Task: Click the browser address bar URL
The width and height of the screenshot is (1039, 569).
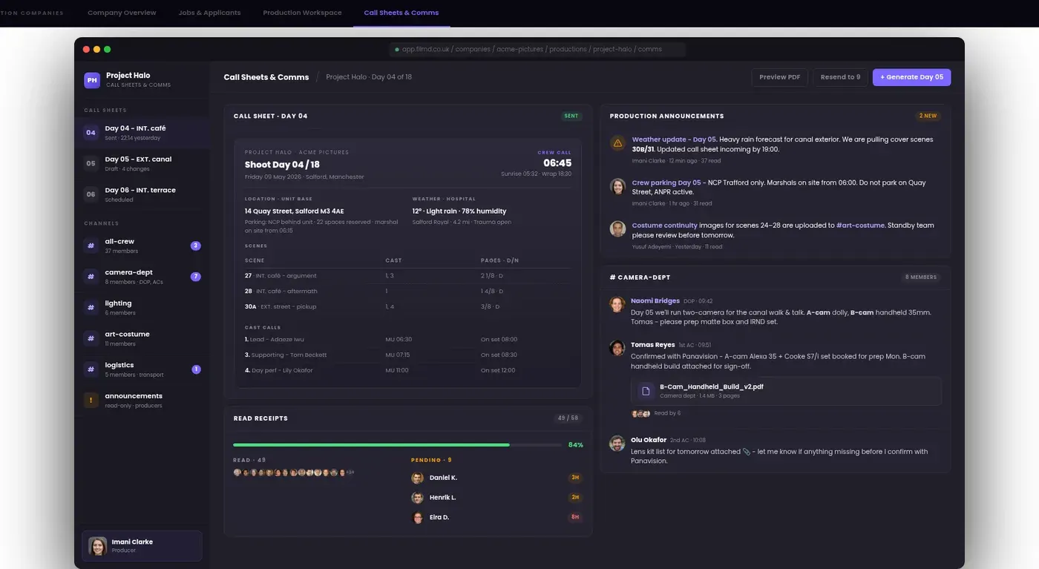Action: click(x=537, y=49)
